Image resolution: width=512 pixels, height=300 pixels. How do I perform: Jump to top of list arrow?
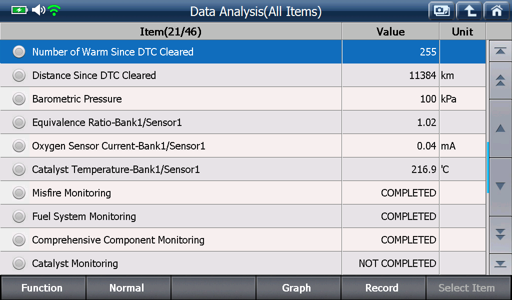pos(500,51)
